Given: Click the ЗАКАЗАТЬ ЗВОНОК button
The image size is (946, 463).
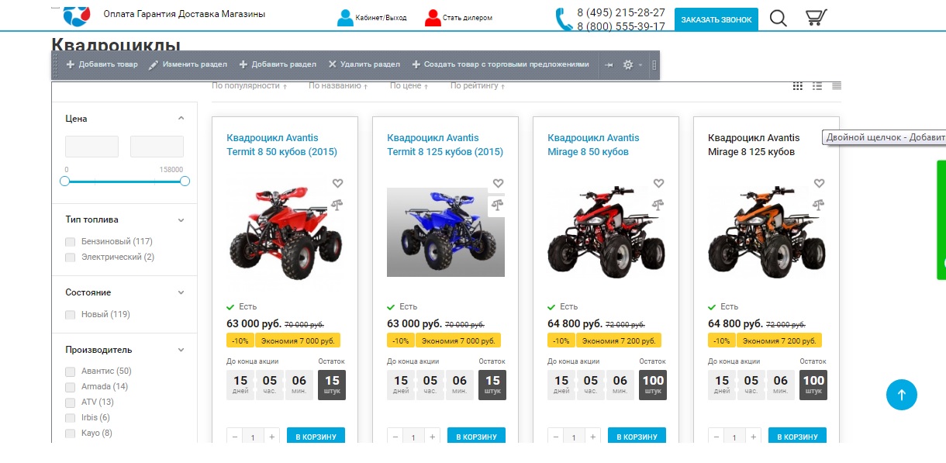Looking at the screenshot, I should tap(716, 20).
